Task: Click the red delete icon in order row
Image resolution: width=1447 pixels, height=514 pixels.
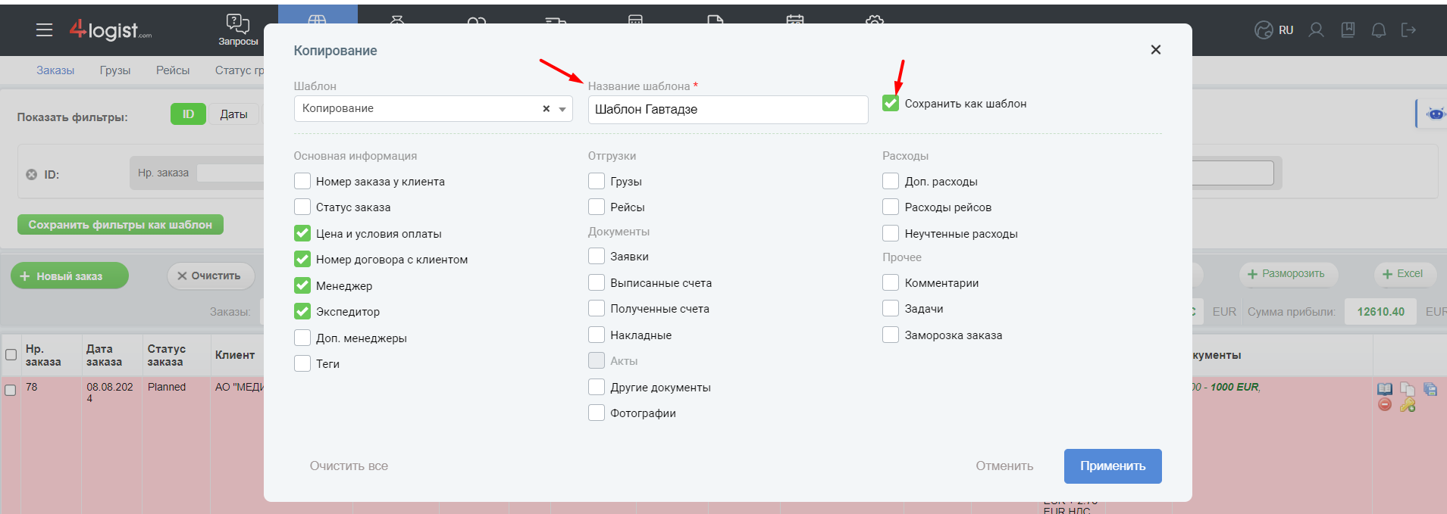Action: coord(1385,405)
